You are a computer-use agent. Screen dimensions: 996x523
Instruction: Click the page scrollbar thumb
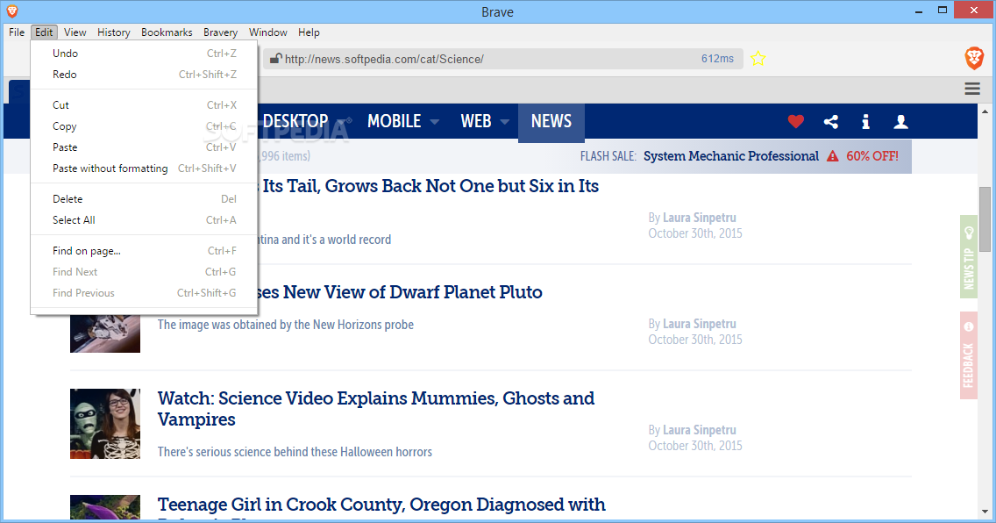(x=985, y=219)
